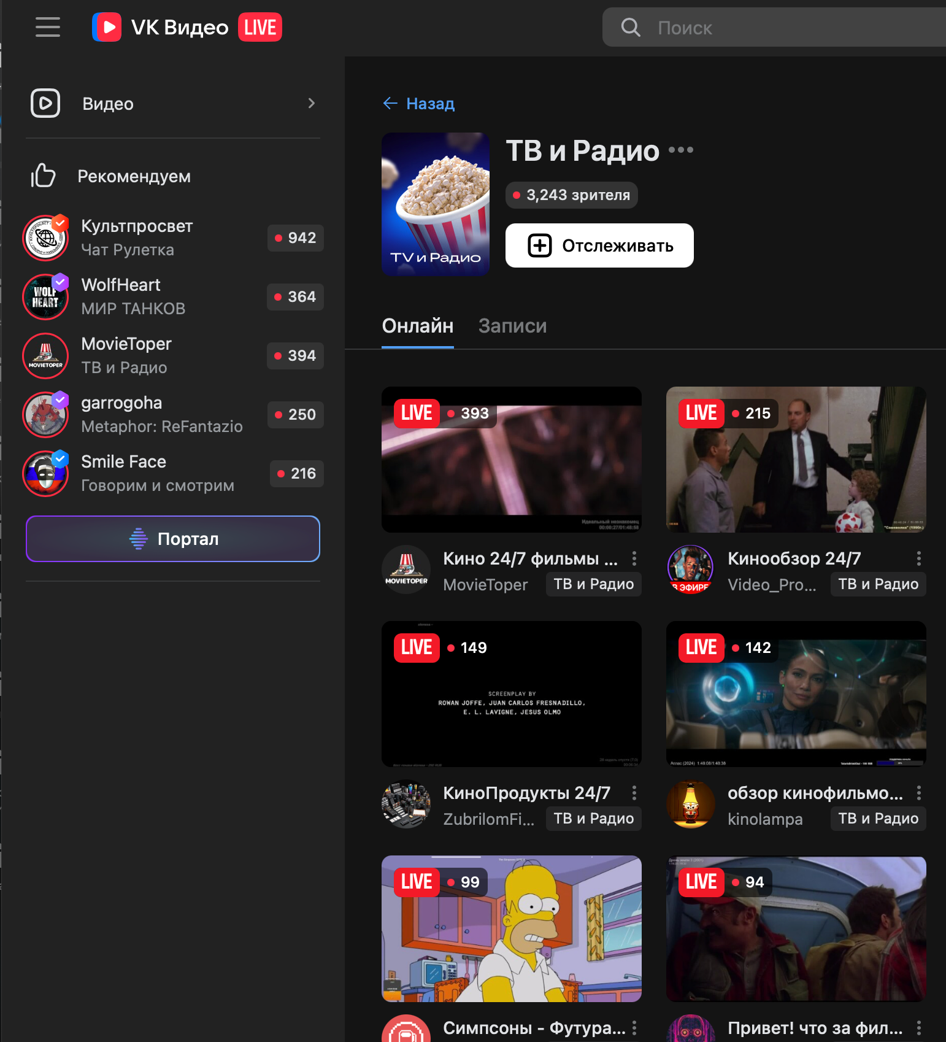
Task: Click the ТВ и Радио tag under kinolampa
Action: coord(879,819)
